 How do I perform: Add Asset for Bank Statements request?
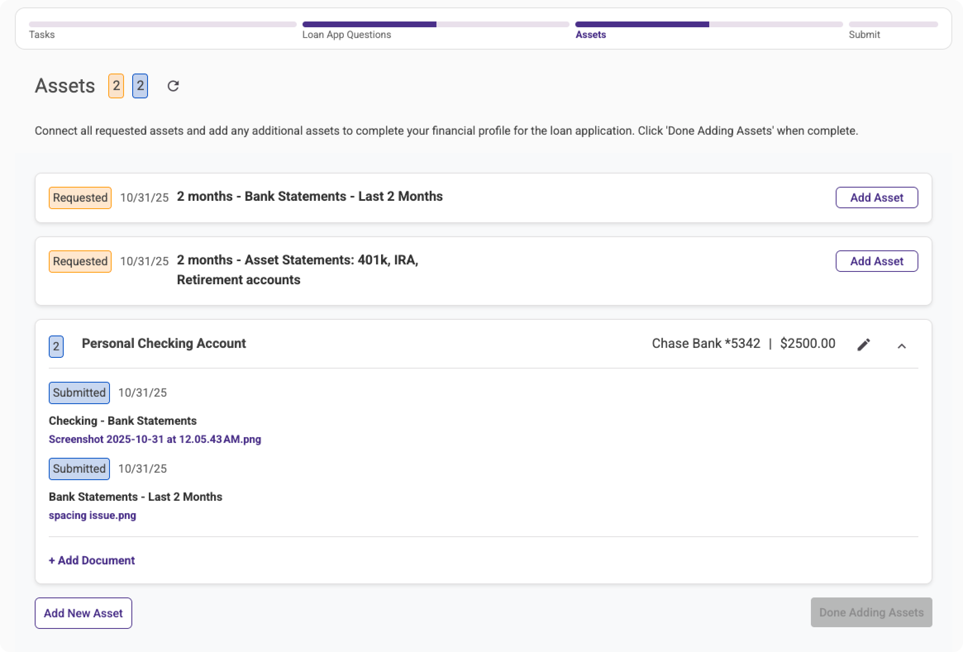876,198
